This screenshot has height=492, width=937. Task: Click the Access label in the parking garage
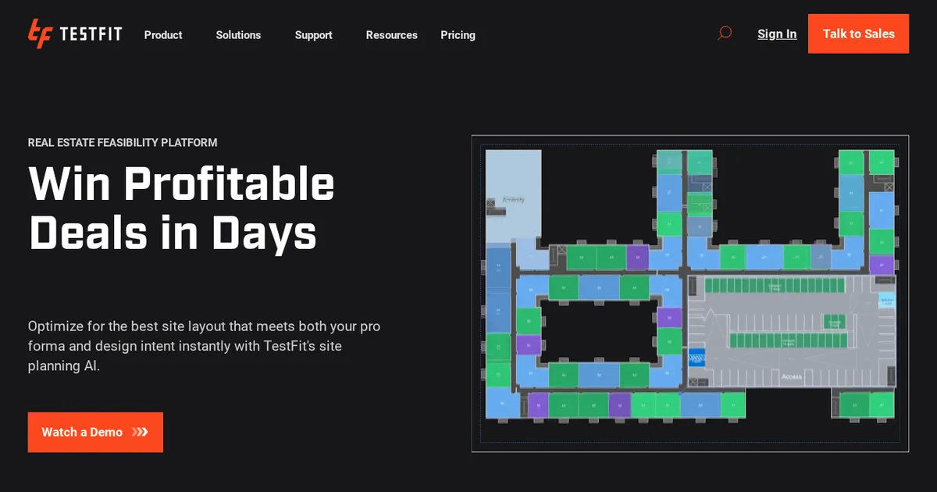point(791,376)
